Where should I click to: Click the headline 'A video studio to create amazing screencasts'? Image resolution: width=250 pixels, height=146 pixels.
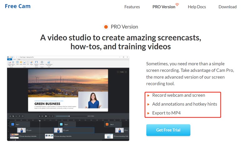121,38
